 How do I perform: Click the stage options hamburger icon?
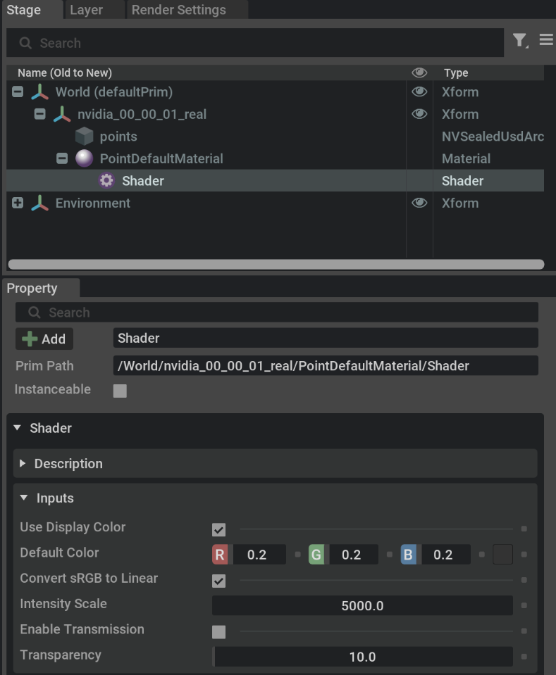tap(545, 40)
